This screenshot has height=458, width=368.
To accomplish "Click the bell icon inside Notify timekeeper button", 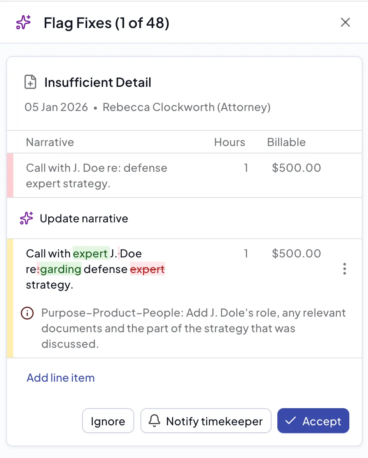I will (x=155, y=421).
